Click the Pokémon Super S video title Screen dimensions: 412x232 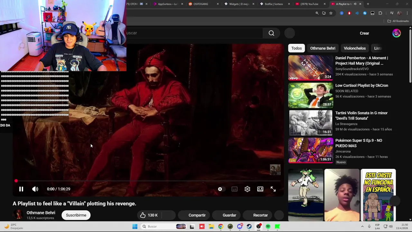[x=359, y=143]
